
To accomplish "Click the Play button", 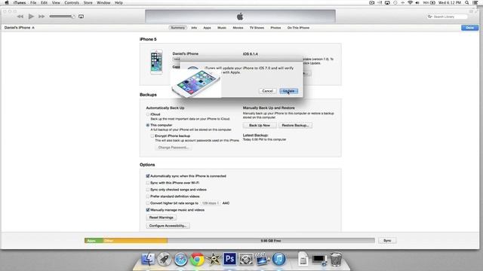I will (31, 17).
